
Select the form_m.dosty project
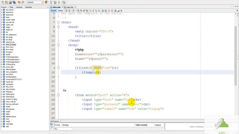11,45
